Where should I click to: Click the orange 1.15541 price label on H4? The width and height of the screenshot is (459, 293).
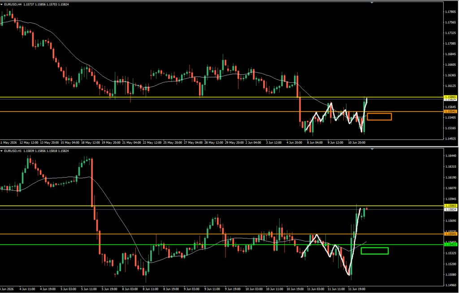tap(450, 111)
